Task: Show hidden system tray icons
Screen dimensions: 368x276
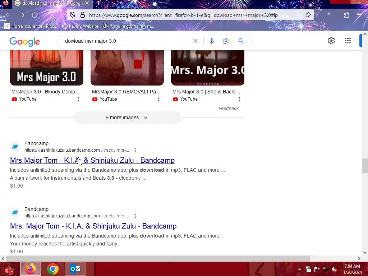Action: pos(299,269)
